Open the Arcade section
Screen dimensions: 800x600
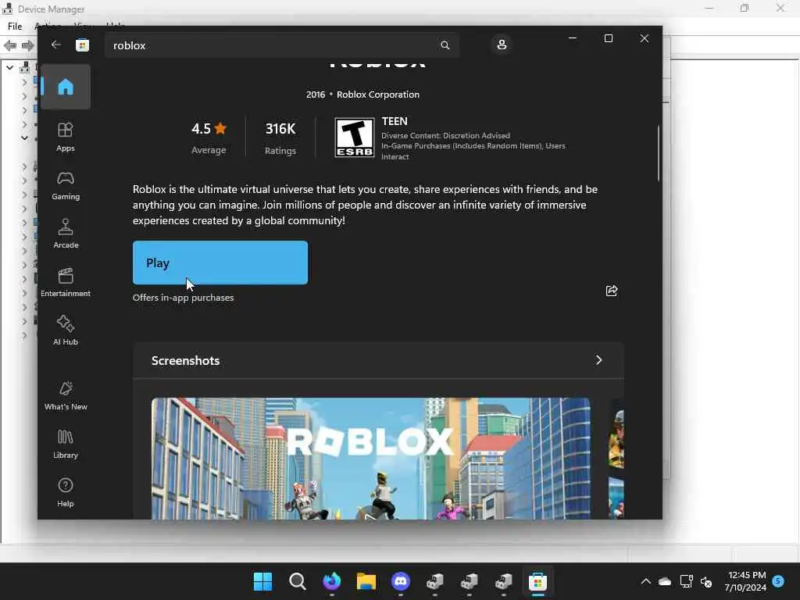[x=66, y=234]
